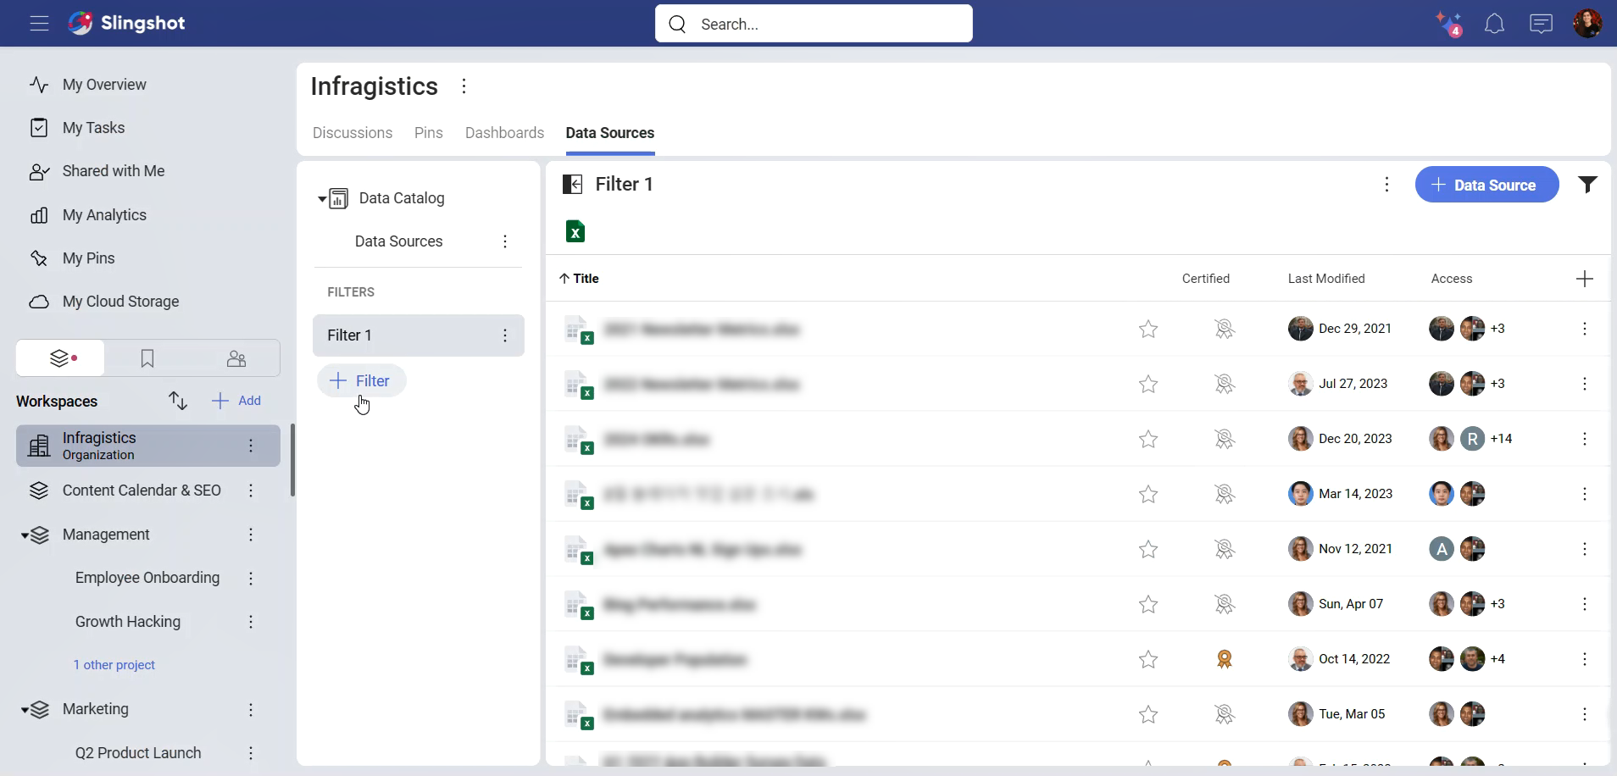Select the Filter 1 entry
The height and width of the screenshot is (776, 1617).
tap(419, 335)
